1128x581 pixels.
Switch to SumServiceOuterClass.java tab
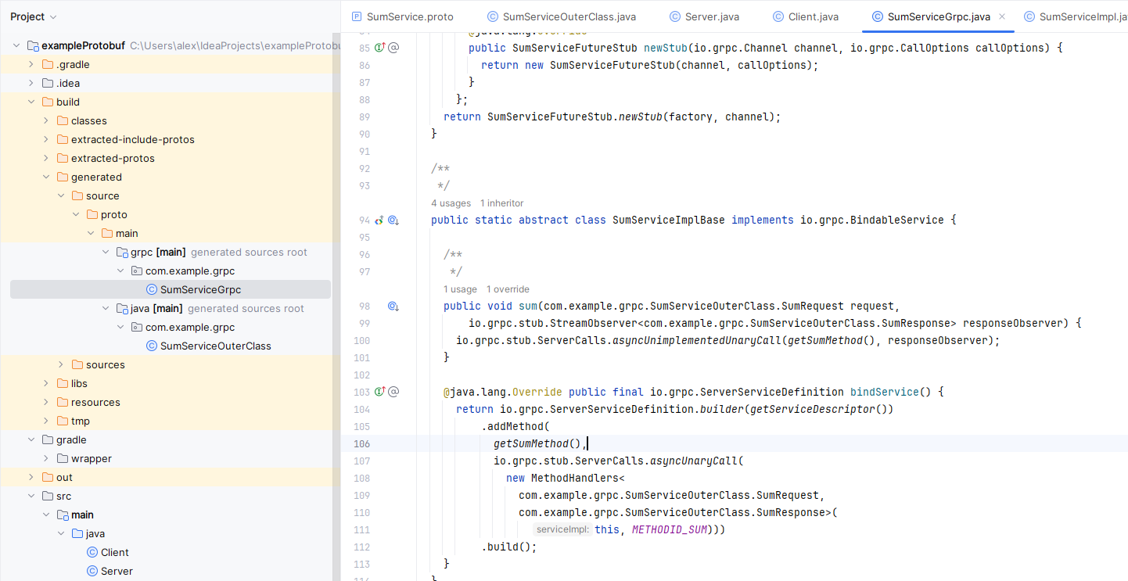[x=561, y=16]
